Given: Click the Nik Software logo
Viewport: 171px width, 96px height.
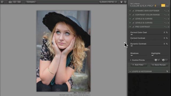Looking at the screenshot, I should click(165, 5).
